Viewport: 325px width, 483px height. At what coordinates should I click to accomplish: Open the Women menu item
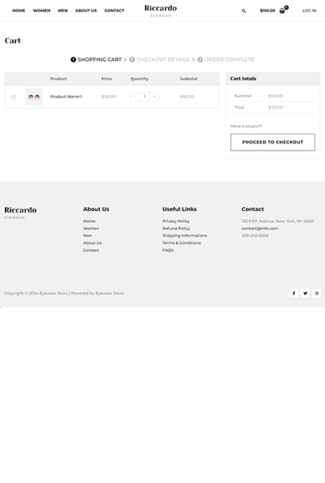click(x=42, y=10)
